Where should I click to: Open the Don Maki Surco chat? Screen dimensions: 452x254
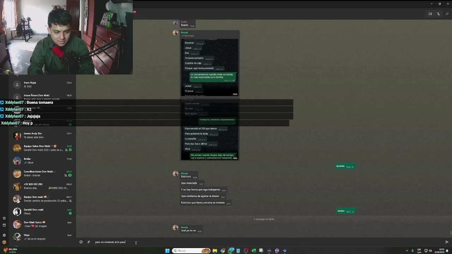(x=42, y=224)
